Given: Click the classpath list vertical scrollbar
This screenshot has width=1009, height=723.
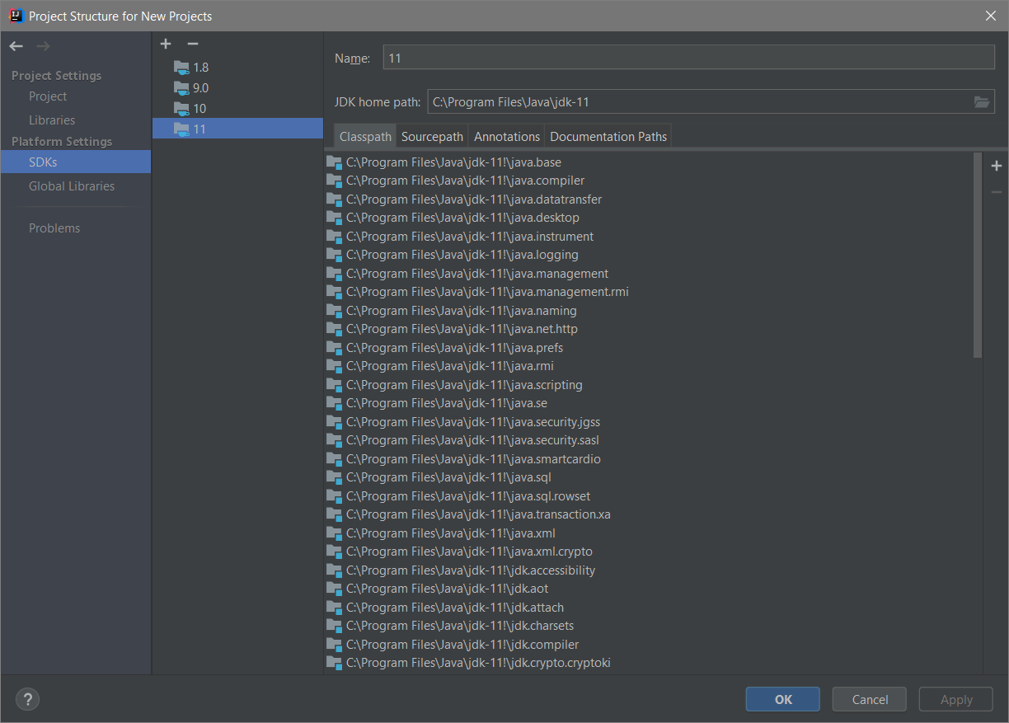Looking at the screenshot, I should 978,256.
